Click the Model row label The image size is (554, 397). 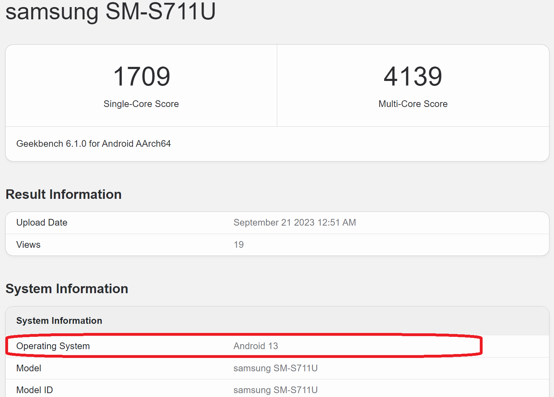tap(29, 368)
